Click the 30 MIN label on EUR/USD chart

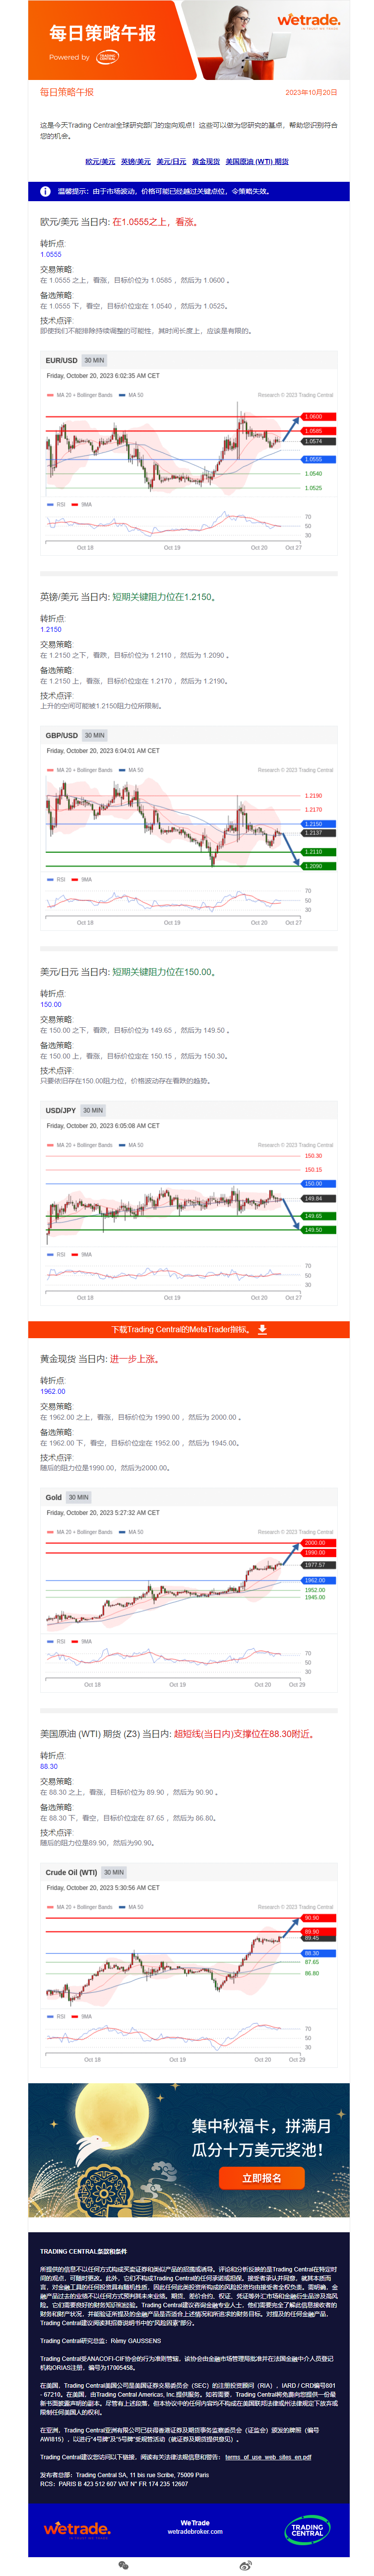[95, 360]
